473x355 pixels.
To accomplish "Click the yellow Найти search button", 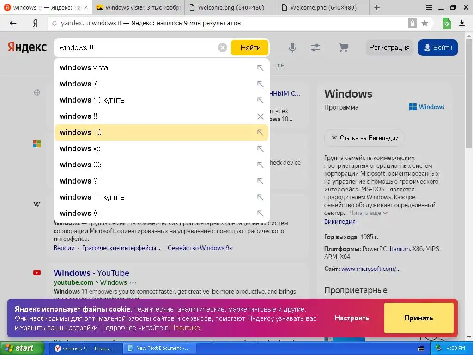I will click(x=250, y=48).
